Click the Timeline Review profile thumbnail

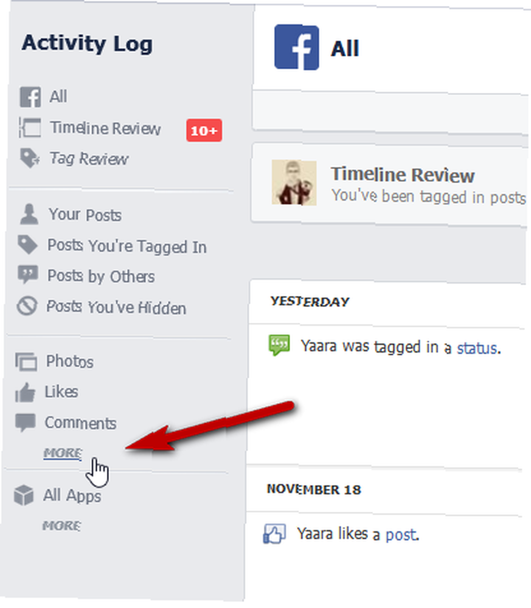(x=294, y=182)
